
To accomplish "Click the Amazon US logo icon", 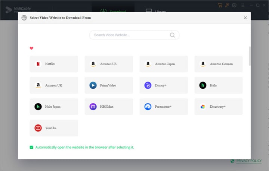I will [x=93, y=64].
